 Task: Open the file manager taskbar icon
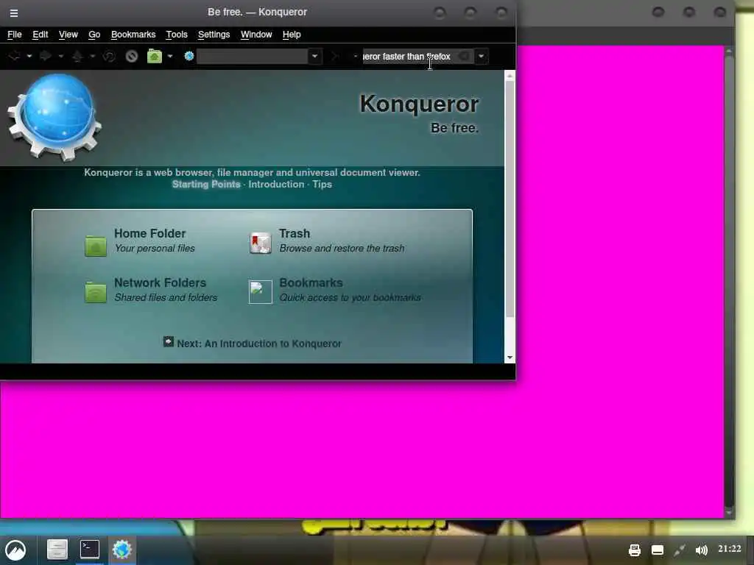pyautogui.click(x=57, y=550)
